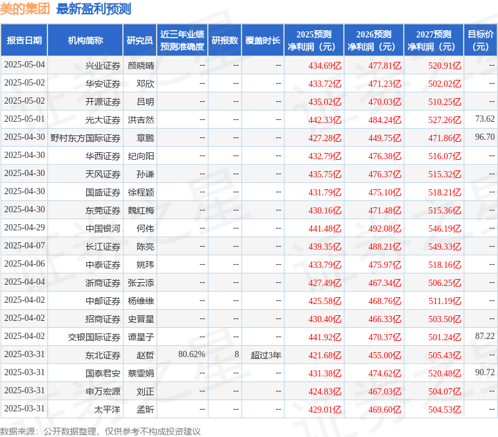Click researcher name 邓欣
498x437 pixels.
(145, 84)
